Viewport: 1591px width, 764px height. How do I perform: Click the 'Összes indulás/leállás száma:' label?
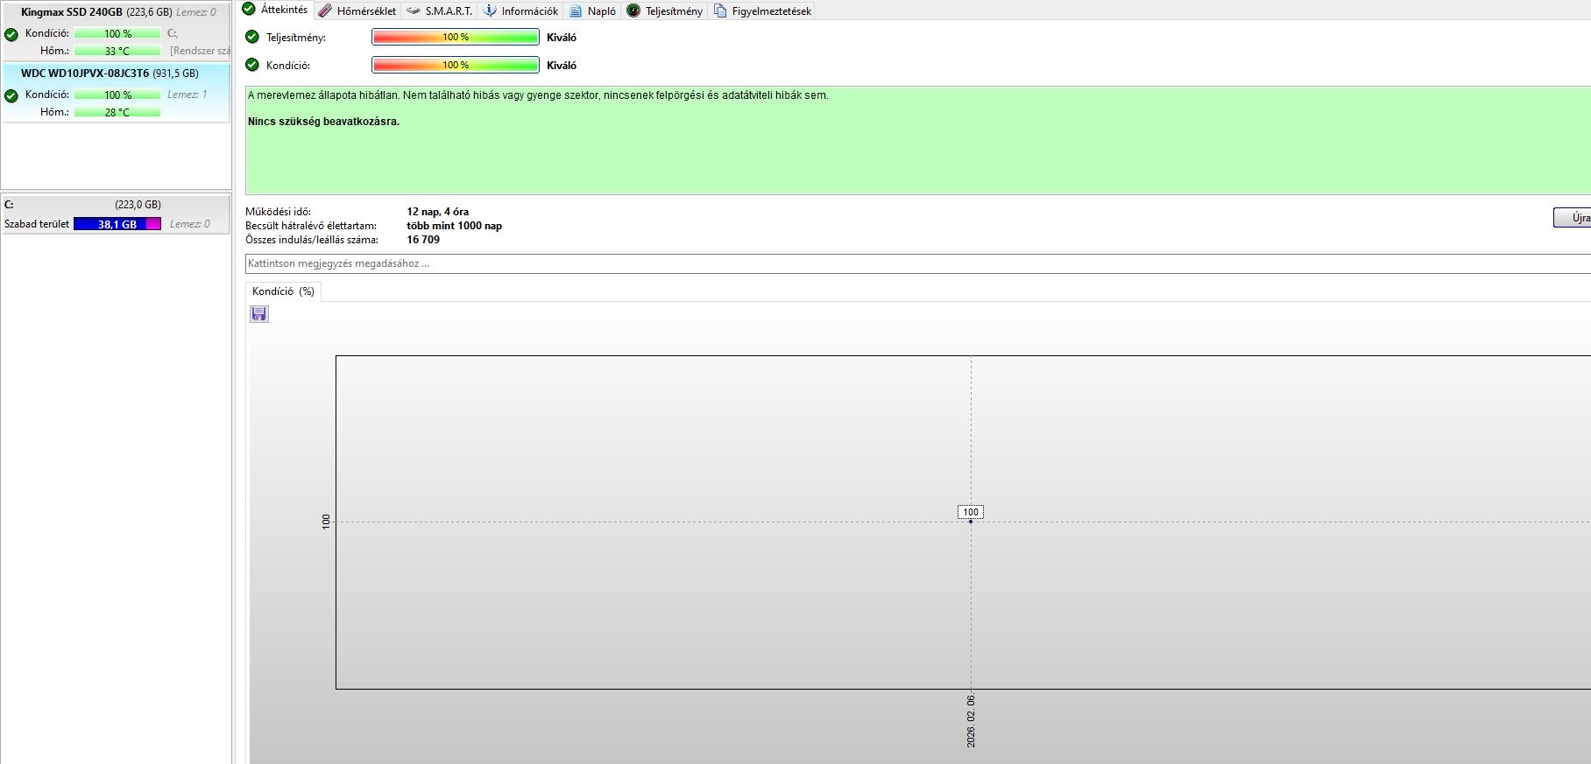312,240
